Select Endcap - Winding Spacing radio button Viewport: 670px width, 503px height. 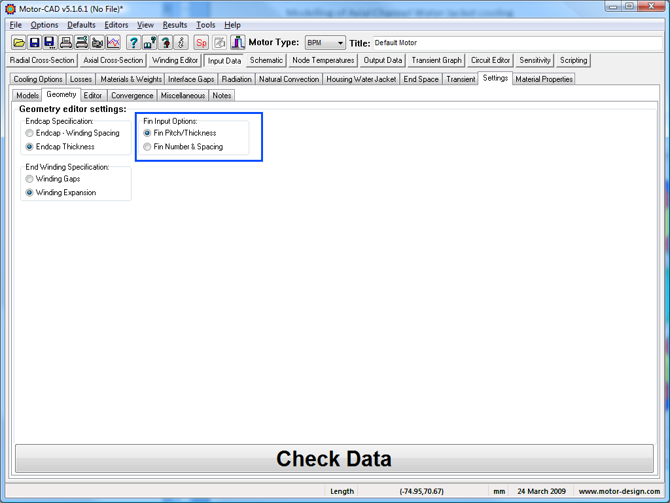[30, 133]
